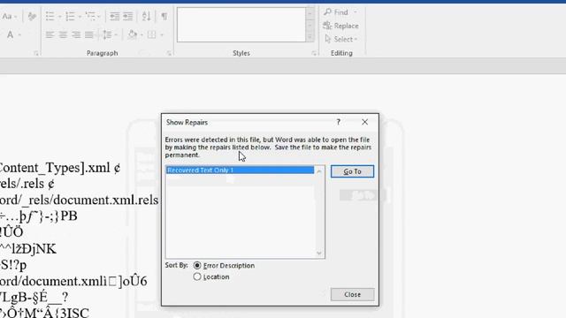Click the '^^lžÐjNK' document line
Viewport: 566px width, 318px height.
(x=27, y=249)
